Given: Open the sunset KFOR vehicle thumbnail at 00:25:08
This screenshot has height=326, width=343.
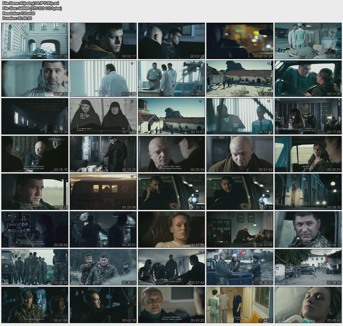Looking at the screenshot, I should click(x=103, y=192).
